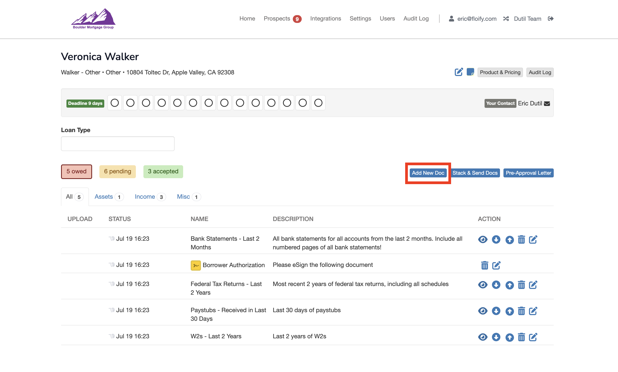618x372 pixels.
Task: Mark the first loan milestone circle
Action: (115, 103)
